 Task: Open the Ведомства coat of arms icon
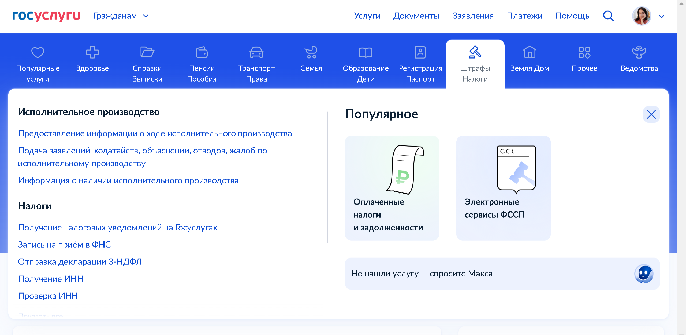click(639, 52)
